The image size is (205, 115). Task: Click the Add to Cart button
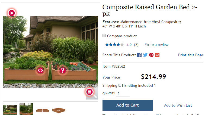click(127, 105)
